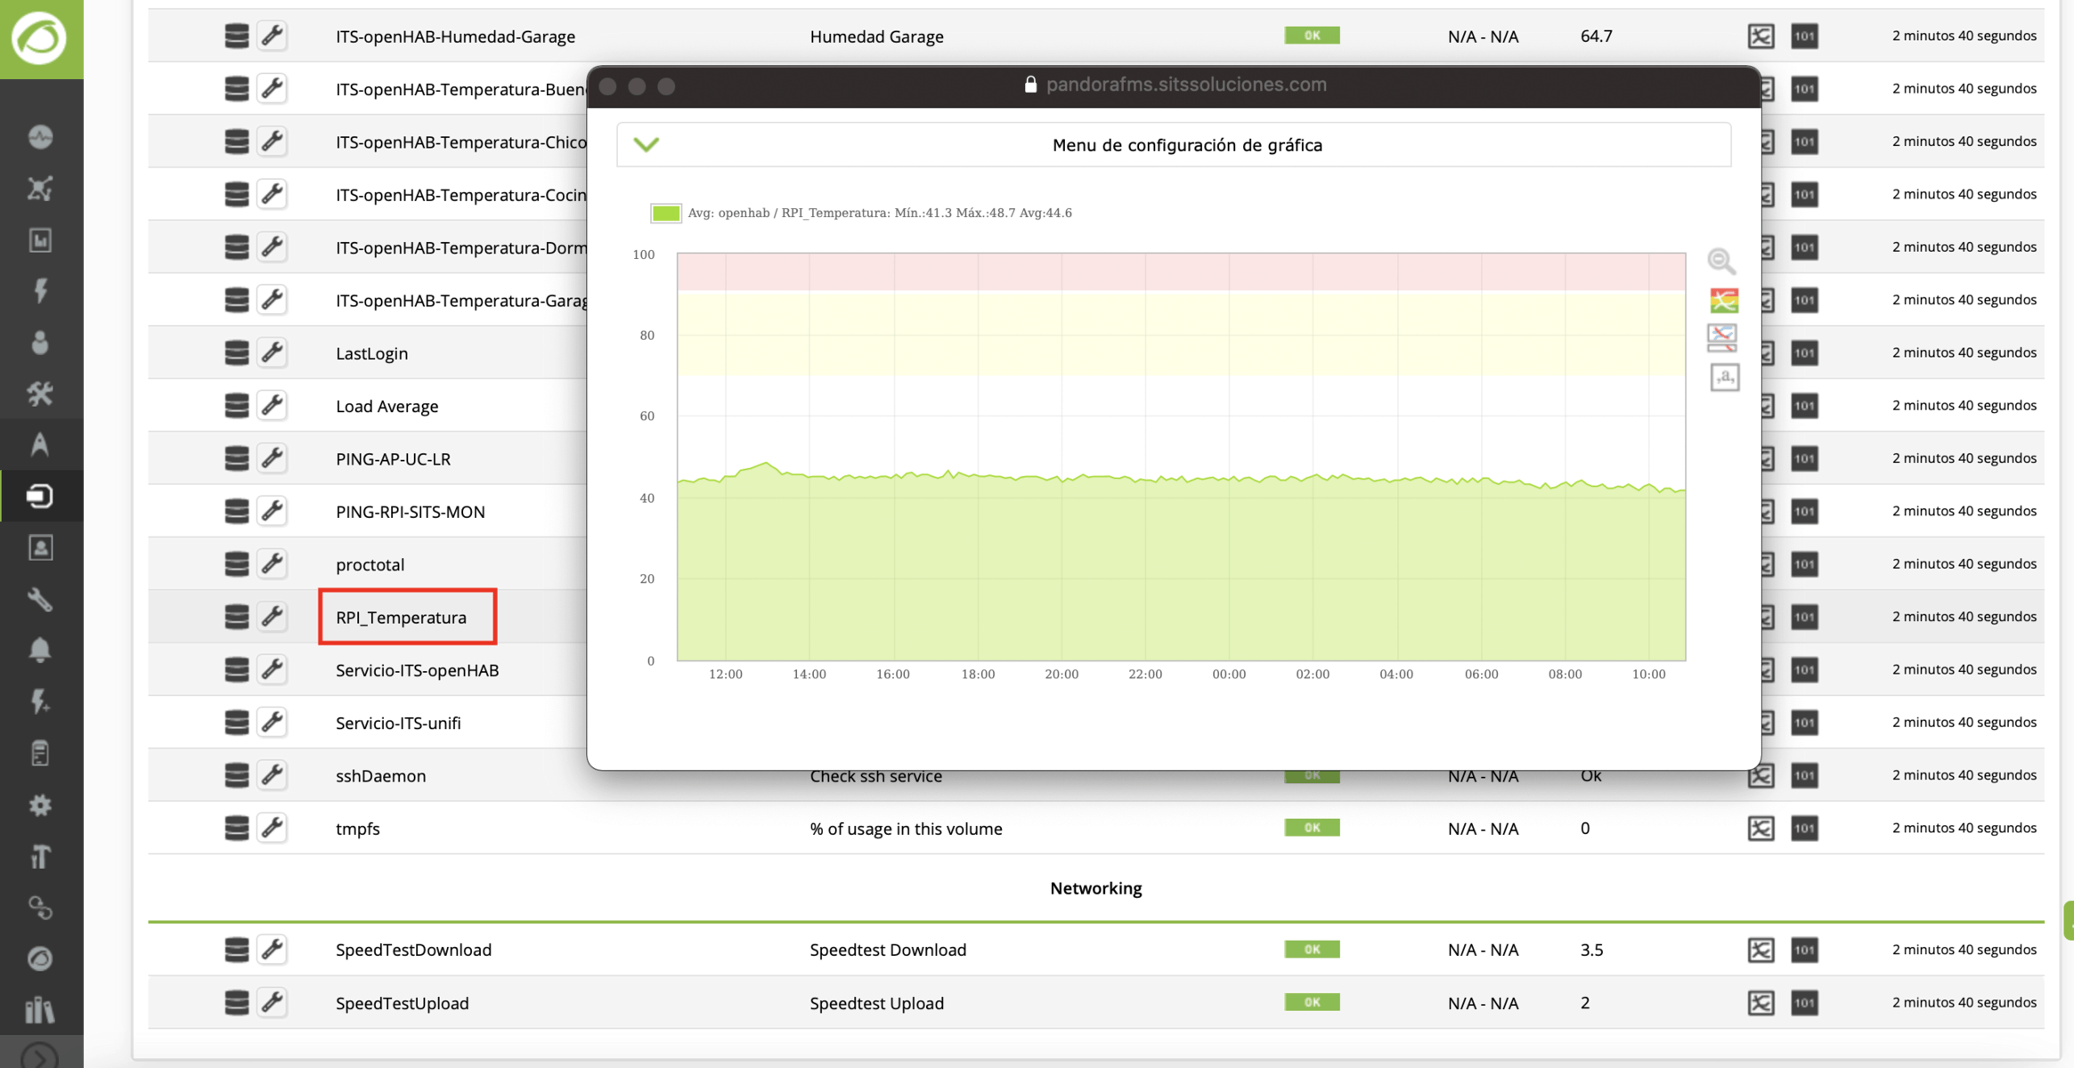Click the PING-RPI-SITS-MON module name
This screenshot has height=1068, width=2074.
click(x=410, y=512)
